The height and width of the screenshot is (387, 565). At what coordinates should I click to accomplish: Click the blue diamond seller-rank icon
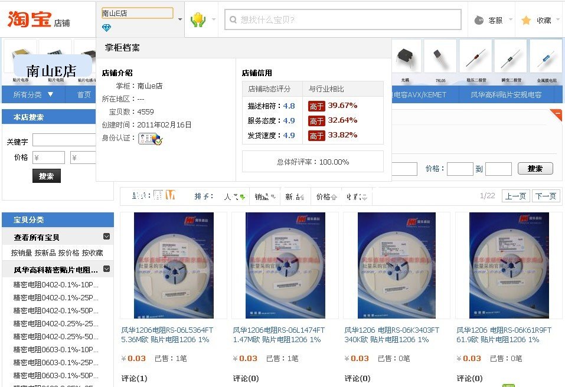click(x=106, y=28)
